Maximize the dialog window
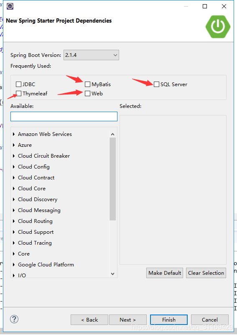The width and height of the screenshot is (237, 335). 205,6
